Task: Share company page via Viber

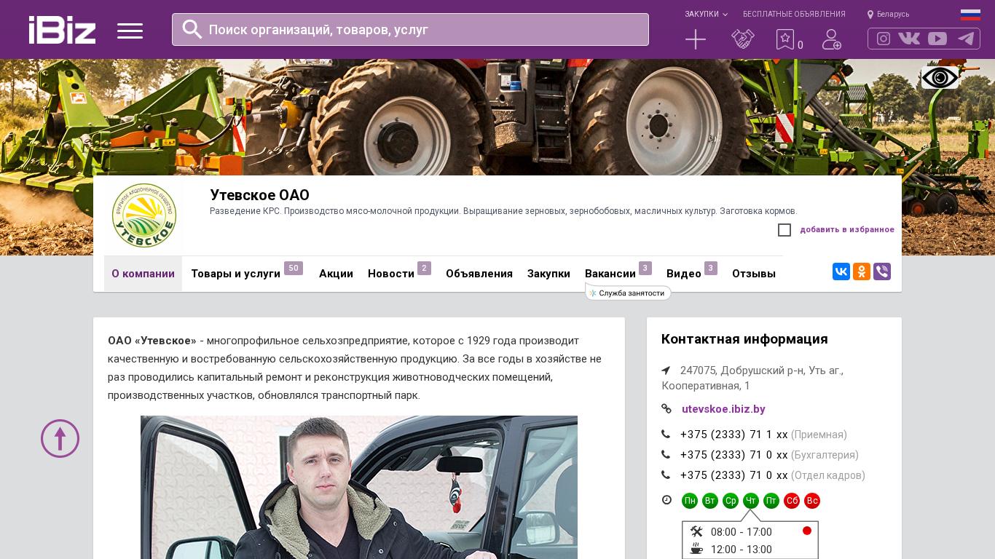Action: coord(882,271)
